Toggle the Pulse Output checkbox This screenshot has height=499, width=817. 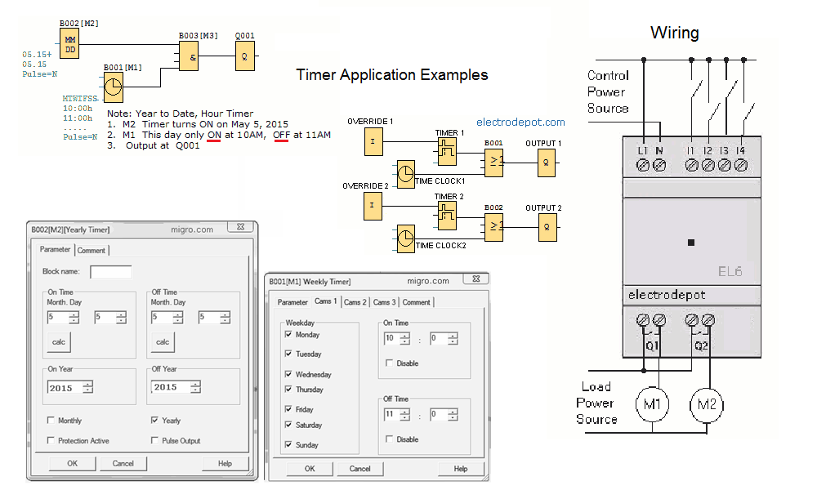pos(154,441)
